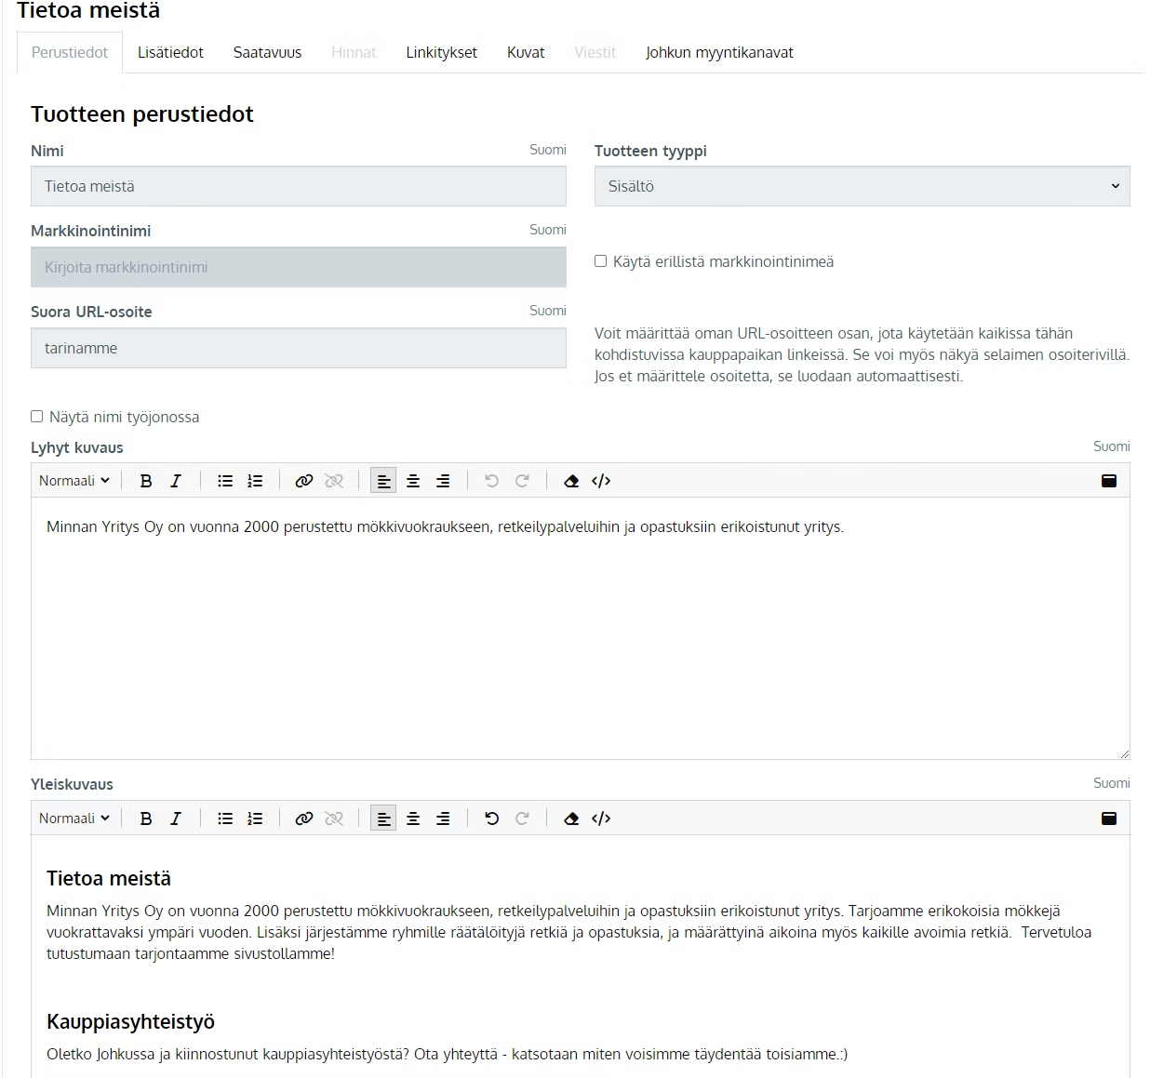Open Normaali style dropdown in Lyhyt kuvaus
1150x1078 pixels.
coord(74,481)
